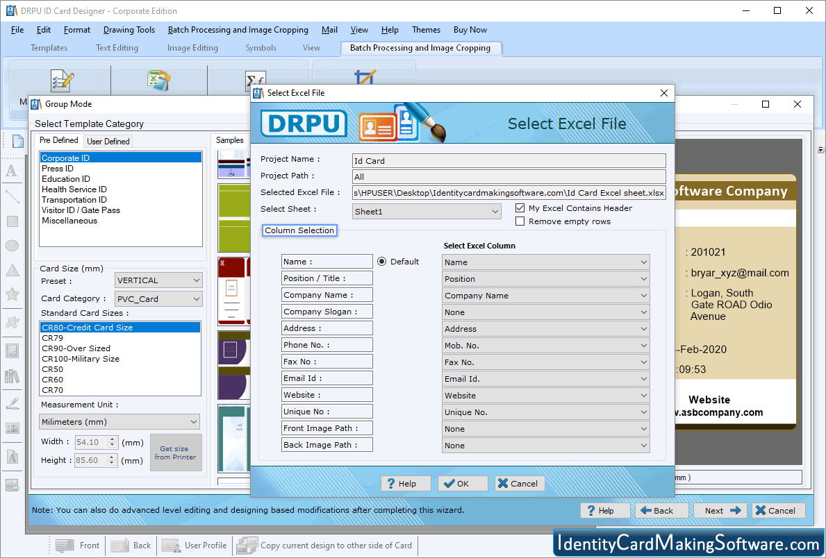The image size is (826, 558).
Task: Select the new page icon in left toolbar
Action: point(18,141)
